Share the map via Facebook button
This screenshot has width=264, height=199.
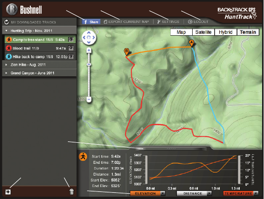pyautogui.click(x=91, y=22)
